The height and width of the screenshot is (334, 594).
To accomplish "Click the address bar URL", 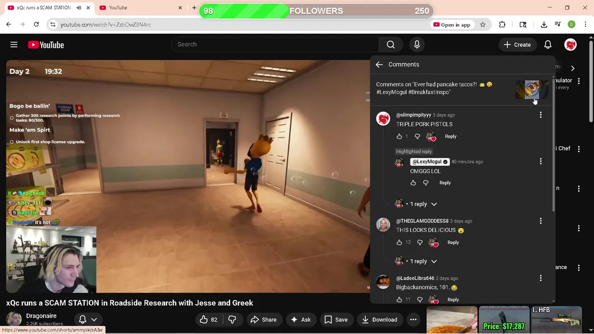I will coord(105,25).
